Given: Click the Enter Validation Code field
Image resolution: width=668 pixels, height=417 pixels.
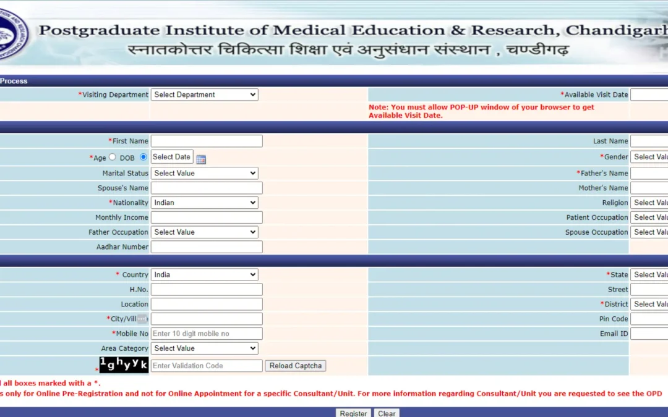Looking at the screenshot, I should click(x=207, y=366).
